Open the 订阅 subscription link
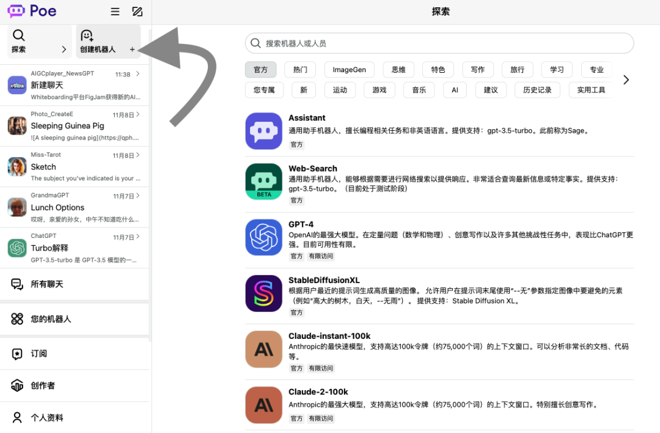Viewport: 660px width, 433px height. 75,353
